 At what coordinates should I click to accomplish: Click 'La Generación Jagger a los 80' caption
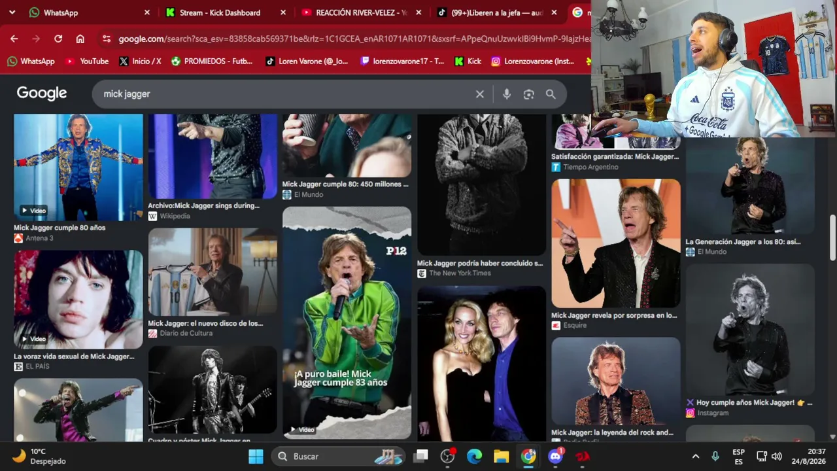[x=743, y=242]
